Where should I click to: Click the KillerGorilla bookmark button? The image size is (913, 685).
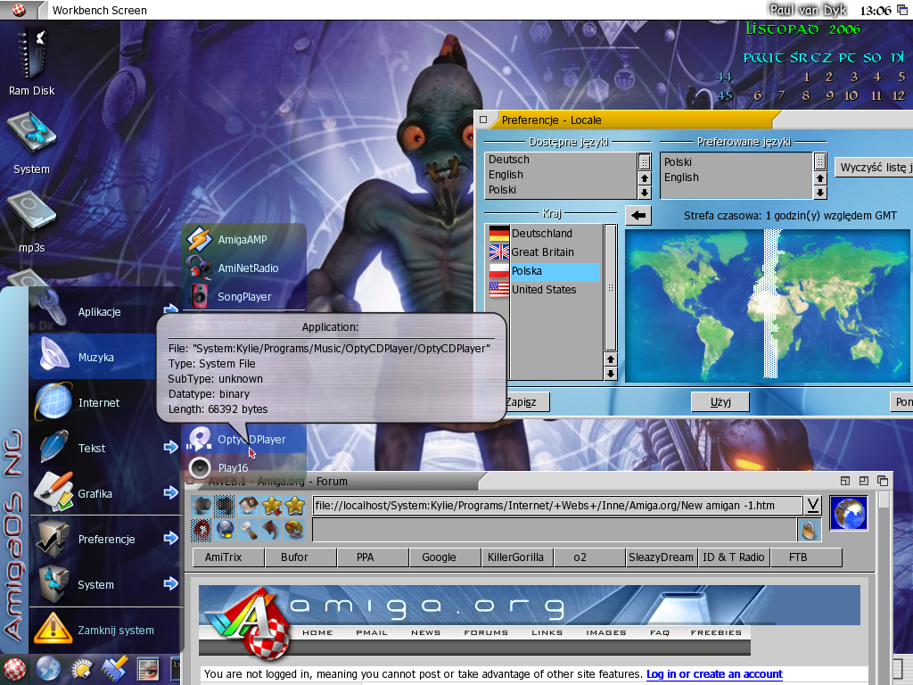[x=518, y=557]
